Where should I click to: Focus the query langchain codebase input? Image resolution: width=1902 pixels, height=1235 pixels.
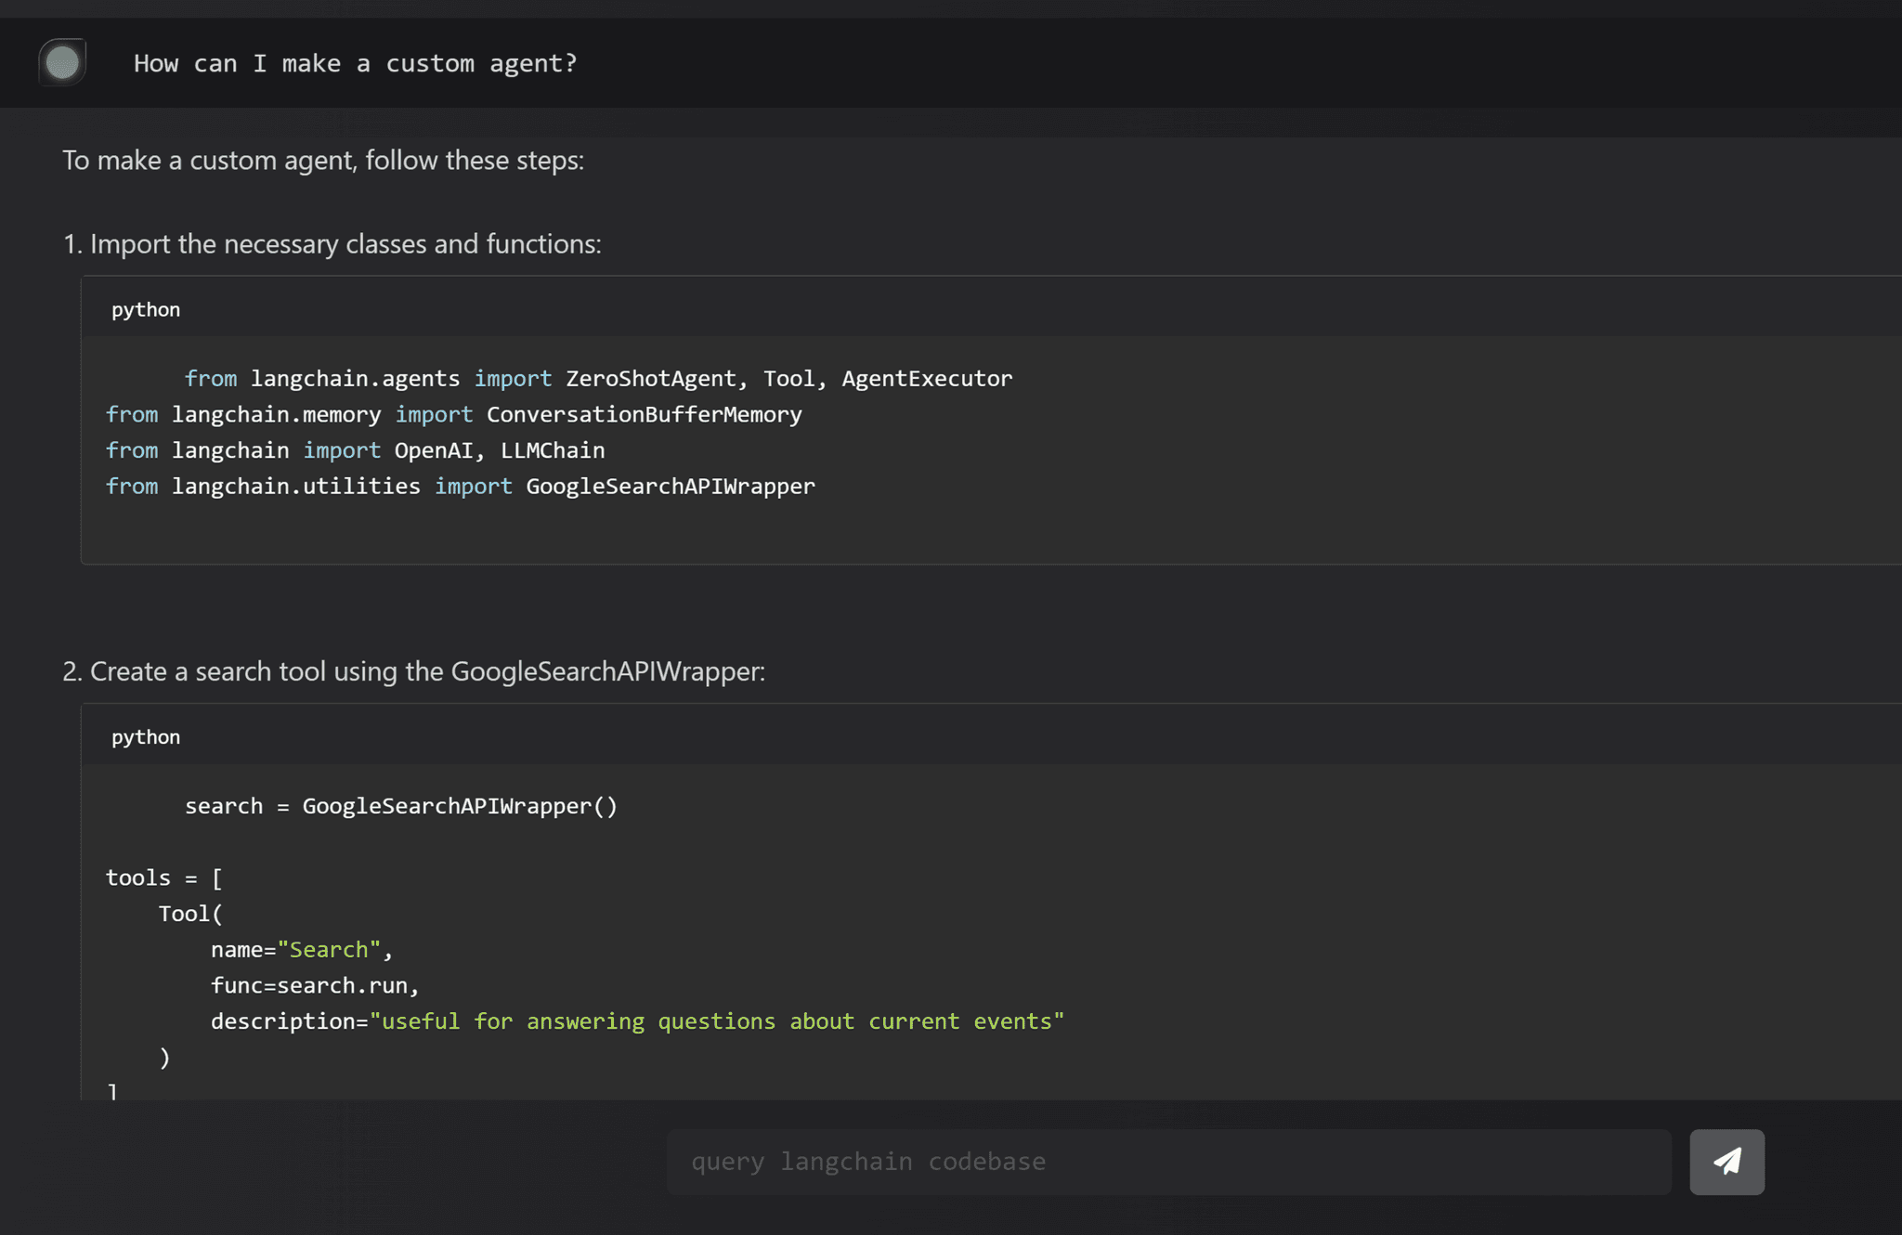click(1168, 1162)
